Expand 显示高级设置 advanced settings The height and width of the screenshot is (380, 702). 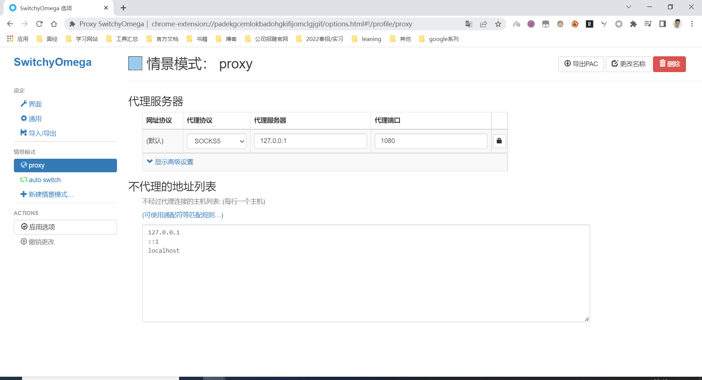170,162
